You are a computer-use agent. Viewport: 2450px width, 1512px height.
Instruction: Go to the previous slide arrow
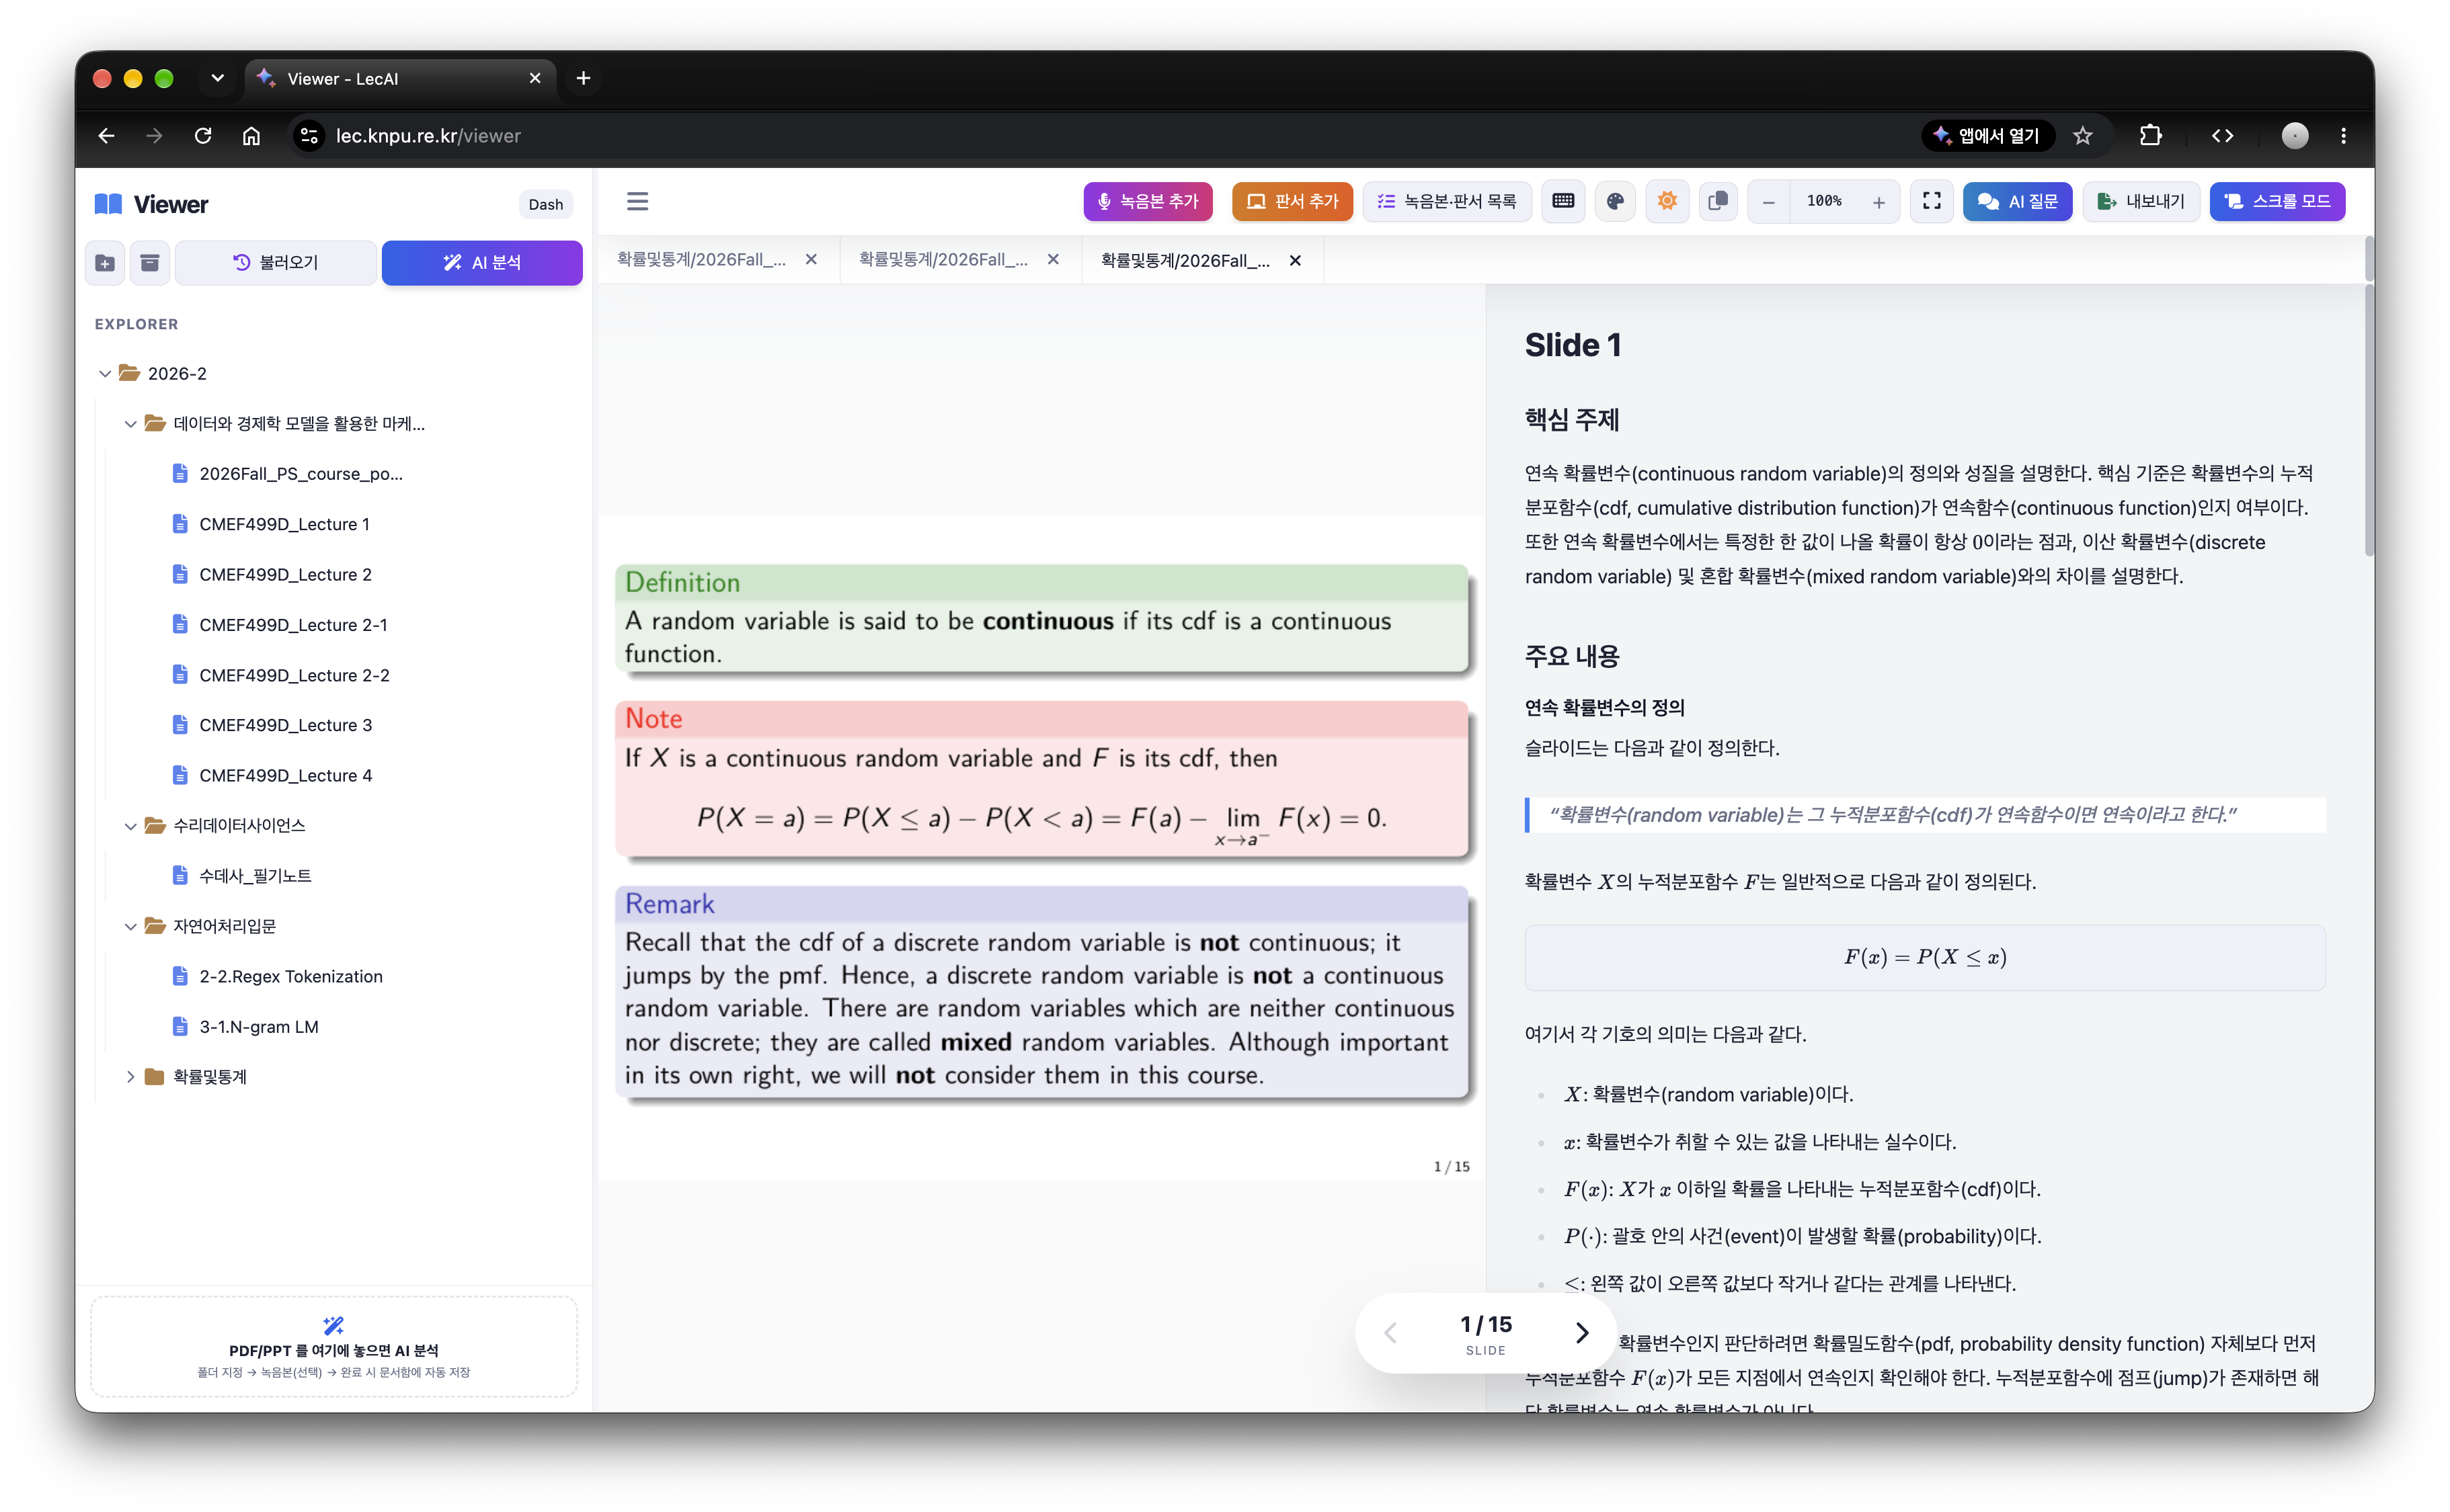click(1390, 1333)
